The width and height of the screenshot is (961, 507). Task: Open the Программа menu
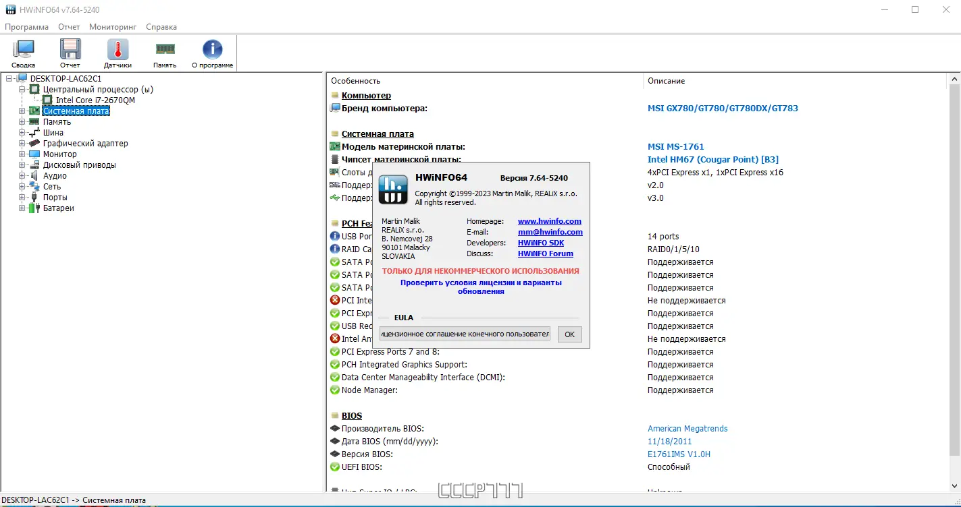click(27, 27)
